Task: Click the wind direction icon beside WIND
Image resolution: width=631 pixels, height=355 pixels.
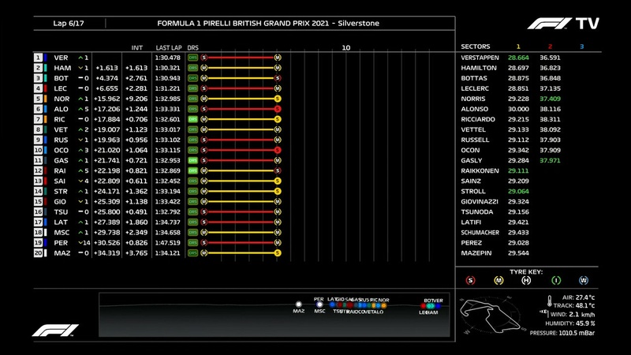Action: 544,312
